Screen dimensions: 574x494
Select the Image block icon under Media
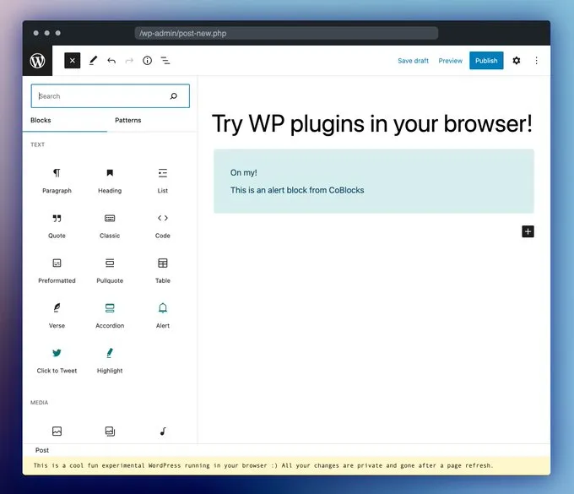(57, 431)
